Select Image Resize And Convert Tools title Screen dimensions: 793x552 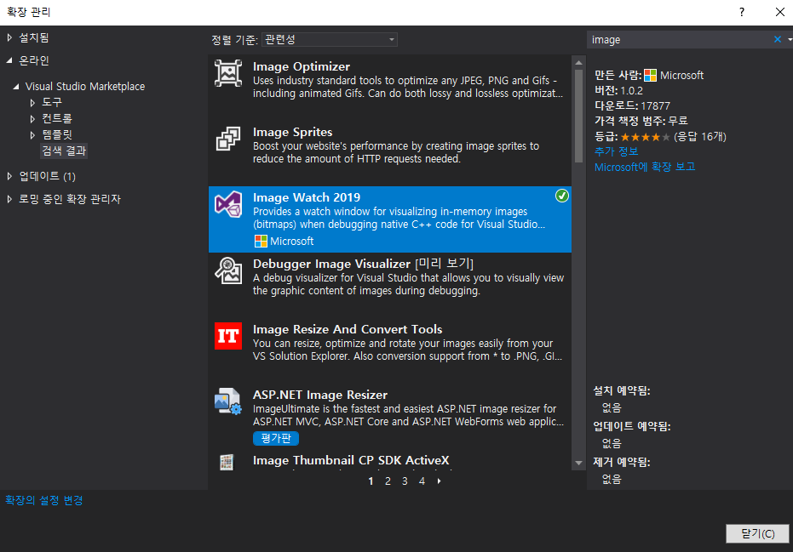tap(348, 329)
